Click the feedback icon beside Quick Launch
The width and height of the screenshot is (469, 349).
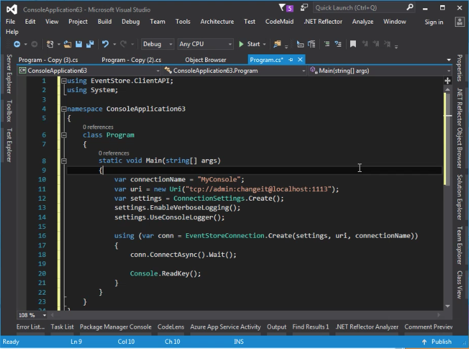point(304,8)
